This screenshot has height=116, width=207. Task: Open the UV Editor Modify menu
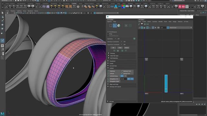click(x=160, y=22)
